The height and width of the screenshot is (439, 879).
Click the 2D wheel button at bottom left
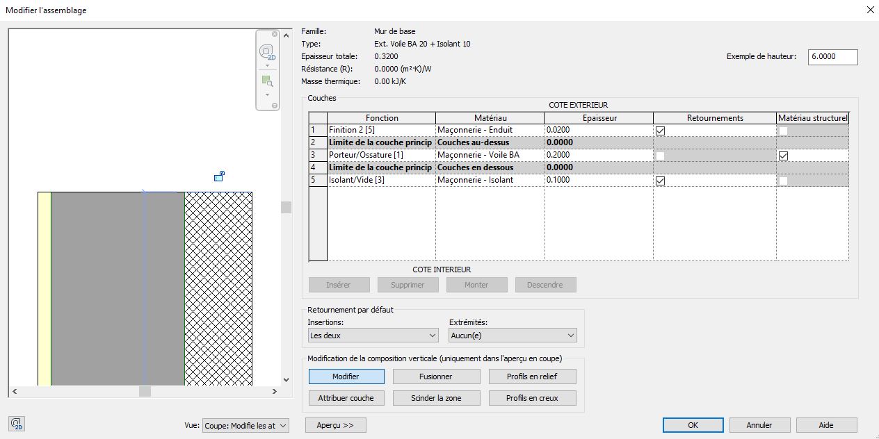point(17,424)
